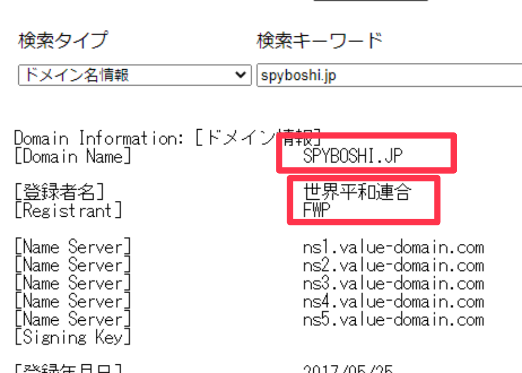The image size is (522, 373).
Task: Select the [Domain Name] label
Action: pos(73,156)
